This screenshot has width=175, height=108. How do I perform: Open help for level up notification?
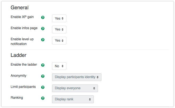(x=43, y=40)
